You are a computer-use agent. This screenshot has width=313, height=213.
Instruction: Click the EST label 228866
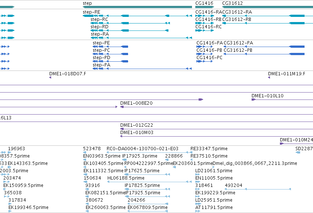pyautogui.click(x=174, y=156)
